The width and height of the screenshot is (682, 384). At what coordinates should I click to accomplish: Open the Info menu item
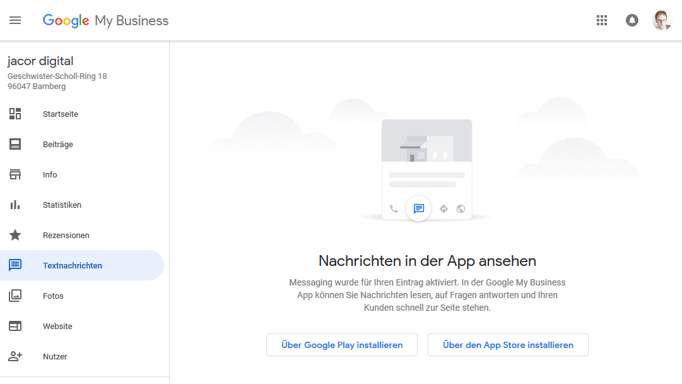(50, 175)
